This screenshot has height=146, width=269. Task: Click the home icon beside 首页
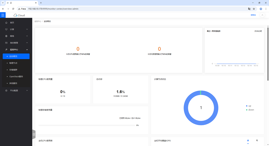click(6, 23)
